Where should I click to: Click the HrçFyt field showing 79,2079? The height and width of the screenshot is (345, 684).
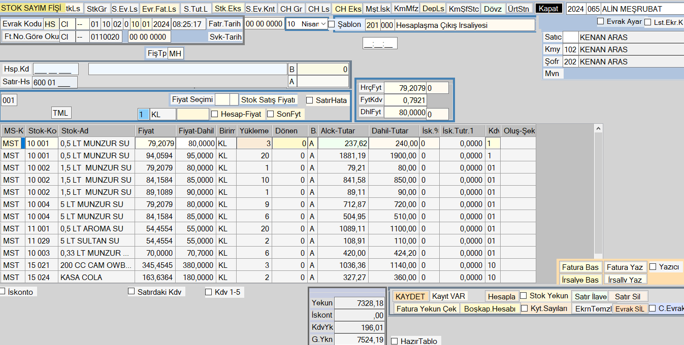pyautogui.click(x=405, y=88)
